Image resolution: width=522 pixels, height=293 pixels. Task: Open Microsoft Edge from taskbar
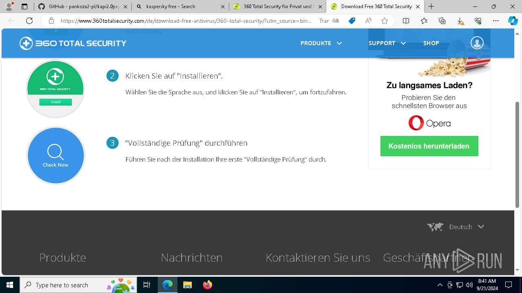(x=168, y=285)
